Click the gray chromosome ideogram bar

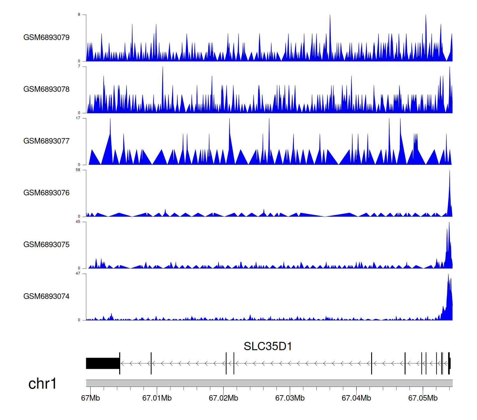click(x=269, y=383)
